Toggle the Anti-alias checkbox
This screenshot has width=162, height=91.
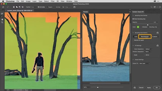(38, 7)
